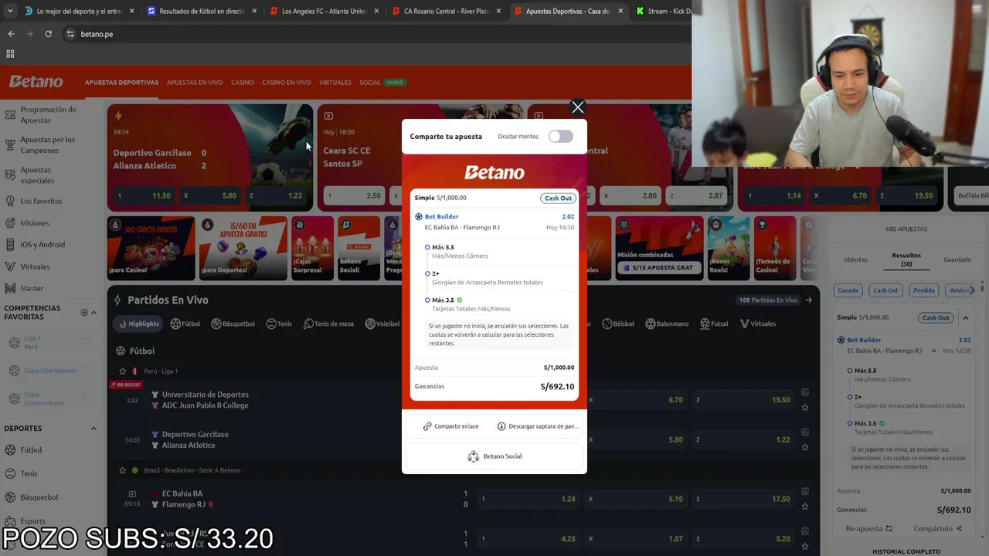
Task: Click the Betano logo
Action: 36,82
